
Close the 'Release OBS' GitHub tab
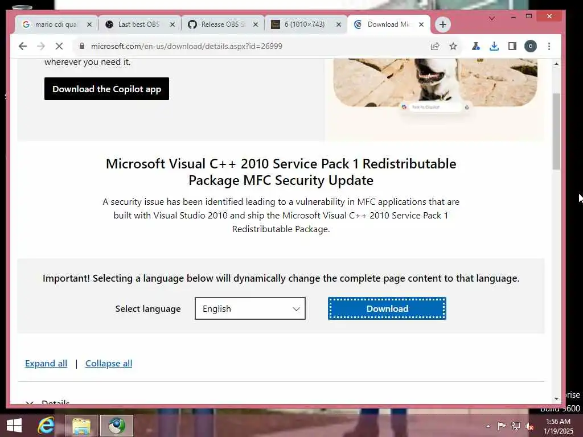pos(256,24)
